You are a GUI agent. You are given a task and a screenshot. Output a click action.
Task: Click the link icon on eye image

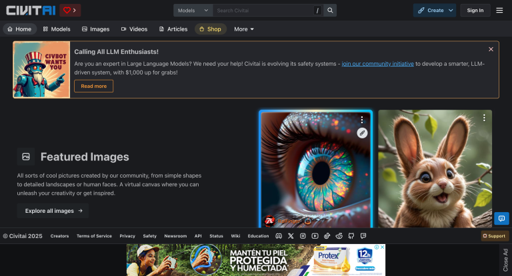pyautogui.click(x=362, y=133)
